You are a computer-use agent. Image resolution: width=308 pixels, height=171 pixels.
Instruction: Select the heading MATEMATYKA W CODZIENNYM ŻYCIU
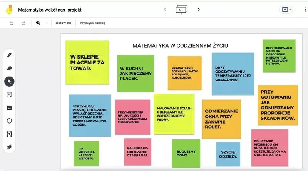(180, 46)
